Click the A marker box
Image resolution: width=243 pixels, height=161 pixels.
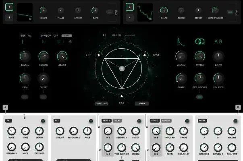coord(5,107)
